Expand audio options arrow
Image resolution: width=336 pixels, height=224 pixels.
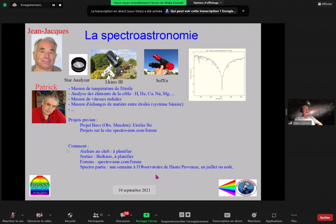click(23, 215)
